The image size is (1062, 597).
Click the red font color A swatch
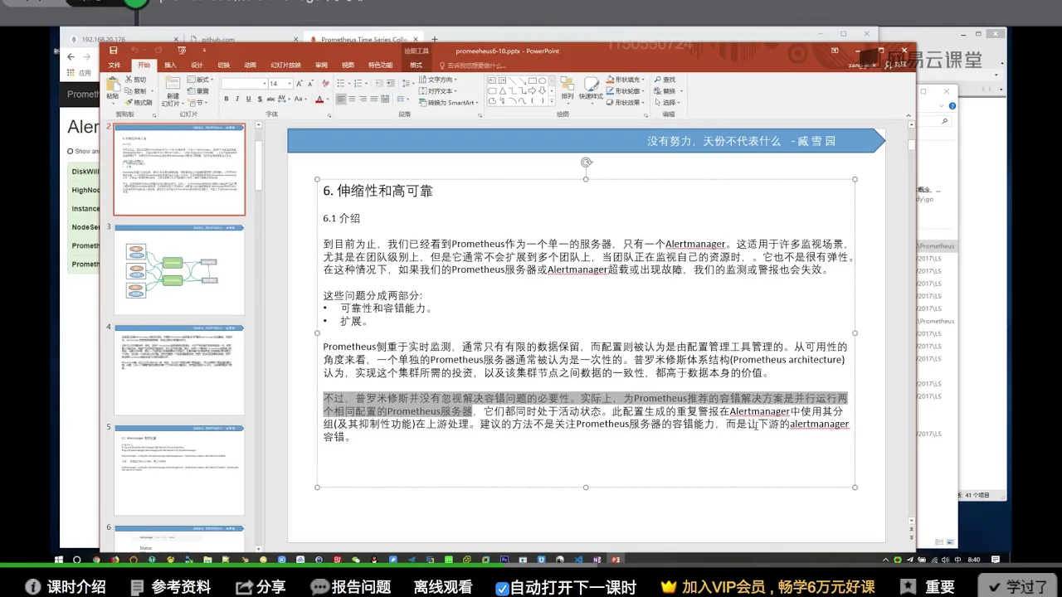pyautogui.click(x=319, y=99)
